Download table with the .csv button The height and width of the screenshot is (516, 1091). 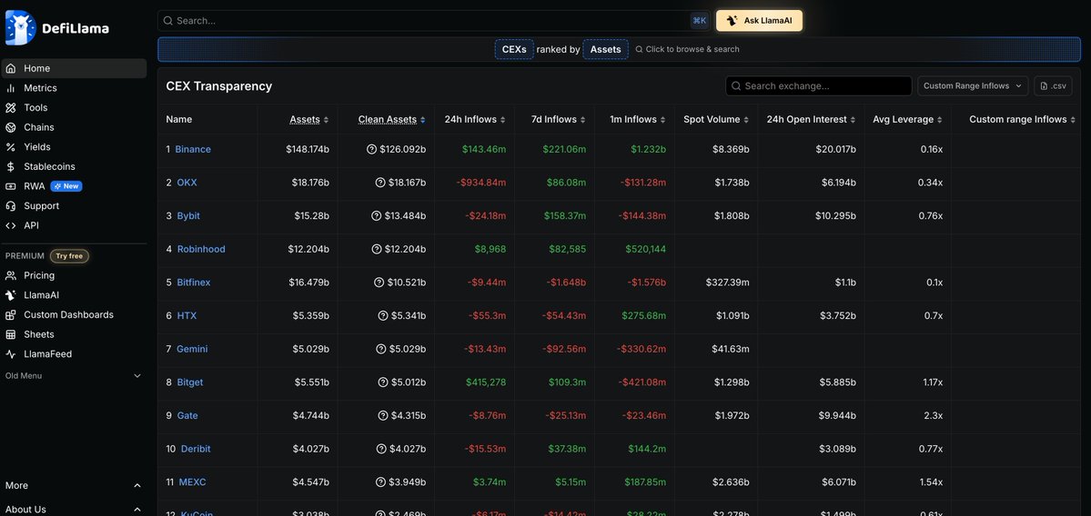1053,86
